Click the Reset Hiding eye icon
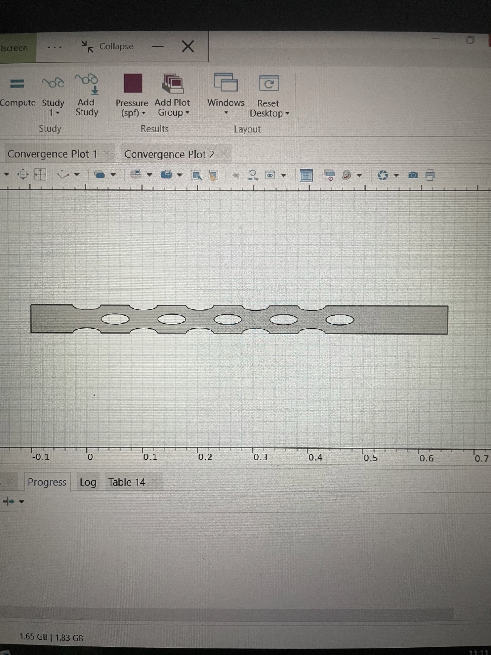The height and width of the screenshot is (655, 491). [x=252, y=175]
